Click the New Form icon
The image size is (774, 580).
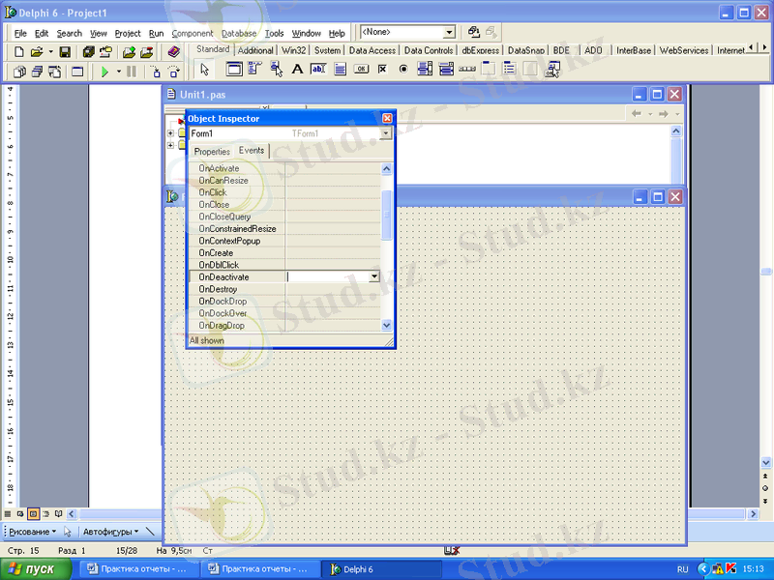coord(77,72)
